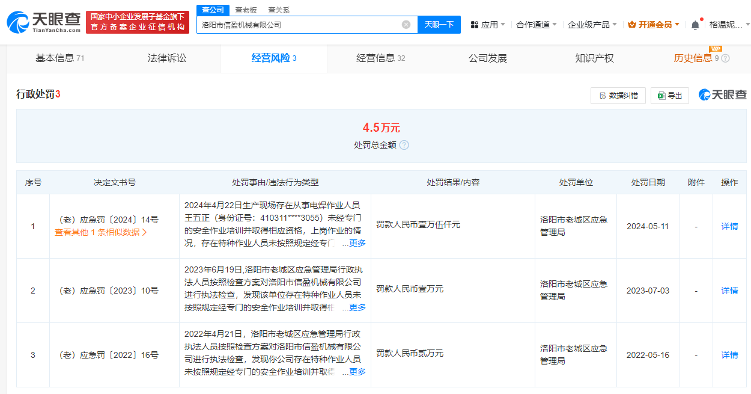This screenshot has width=751, height=394.
Task: Open the 经营信息 tab
Action: [x=381, y=58]
